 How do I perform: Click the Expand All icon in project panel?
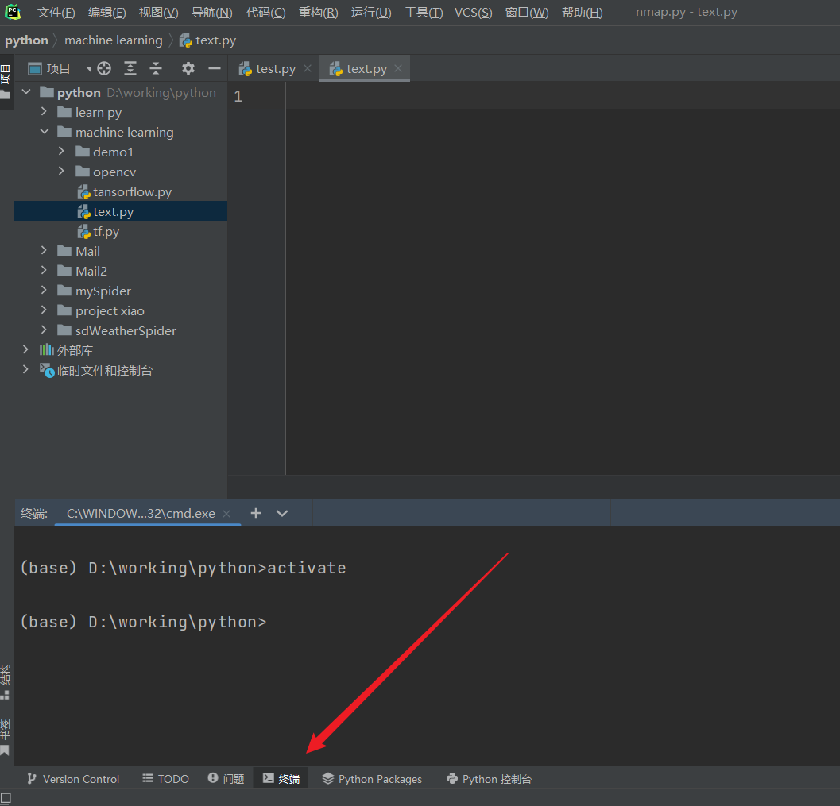point(130,68)
